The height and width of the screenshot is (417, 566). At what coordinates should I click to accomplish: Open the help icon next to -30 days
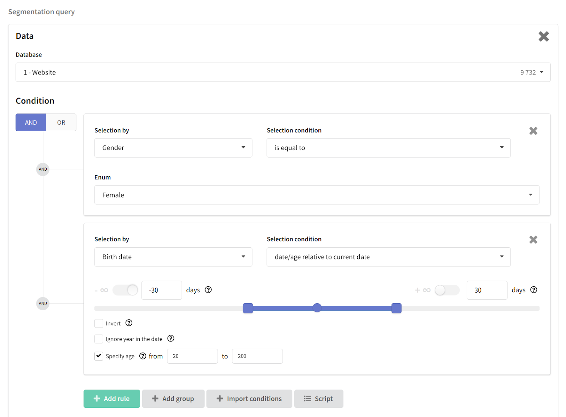[x=208, y=290]
